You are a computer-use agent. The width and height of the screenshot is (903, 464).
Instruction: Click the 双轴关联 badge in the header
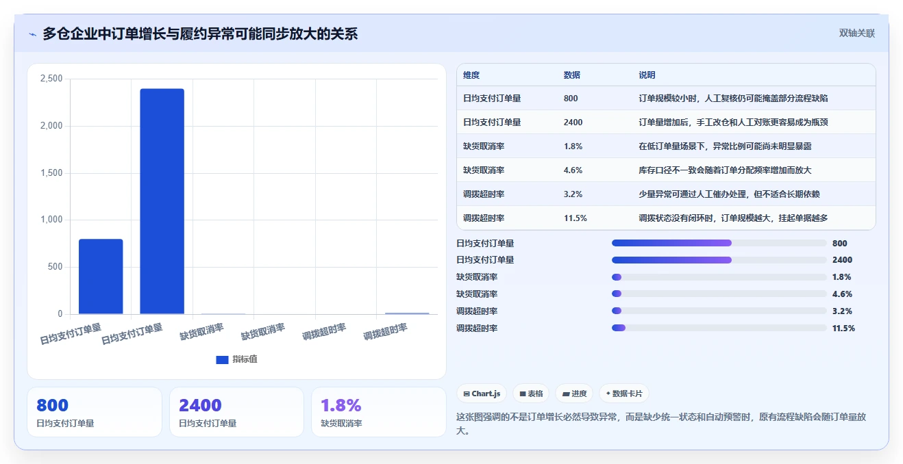[x=857, y=33]
